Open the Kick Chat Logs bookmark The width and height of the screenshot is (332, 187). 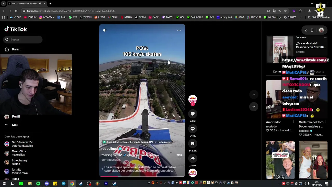click(272, 17)
